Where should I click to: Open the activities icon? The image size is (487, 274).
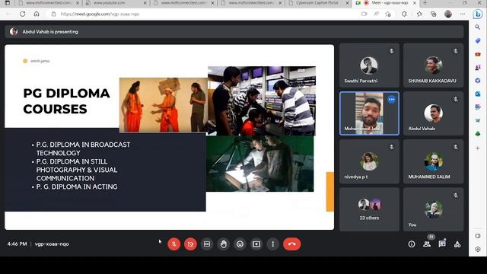(457, 244)
